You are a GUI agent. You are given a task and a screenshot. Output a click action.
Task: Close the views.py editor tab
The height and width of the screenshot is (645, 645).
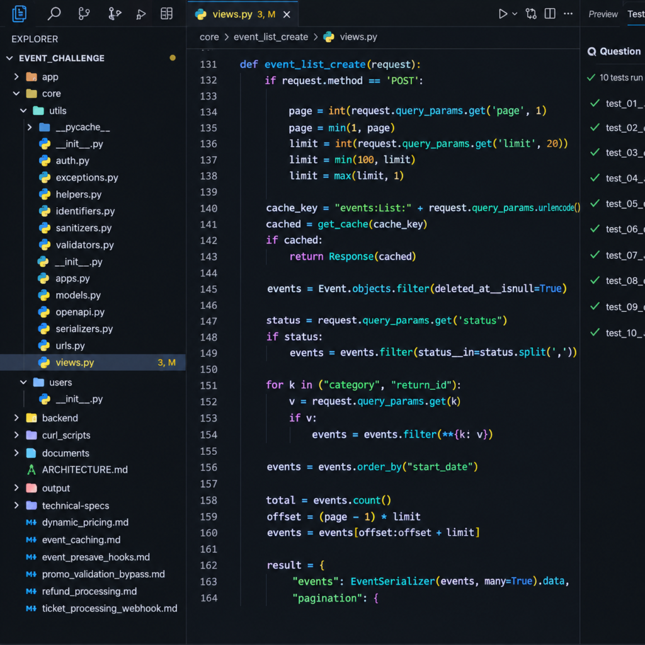pos(287,15)
